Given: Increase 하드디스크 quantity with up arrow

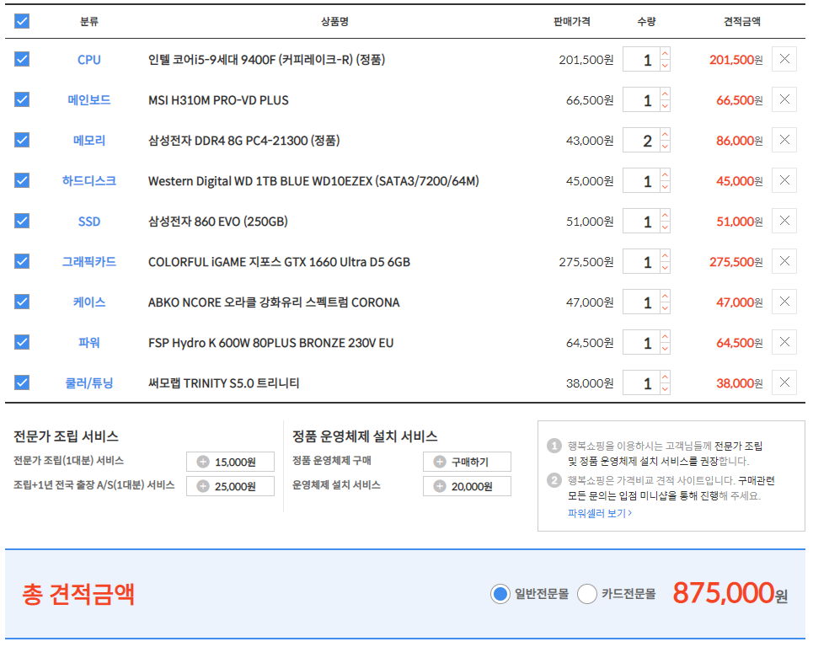Looking at the screenshot, I should coord(665,174).
